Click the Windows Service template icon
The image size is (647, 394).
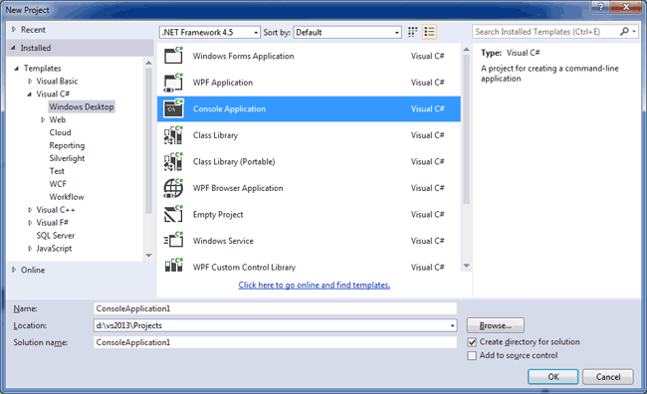(173, 241)
